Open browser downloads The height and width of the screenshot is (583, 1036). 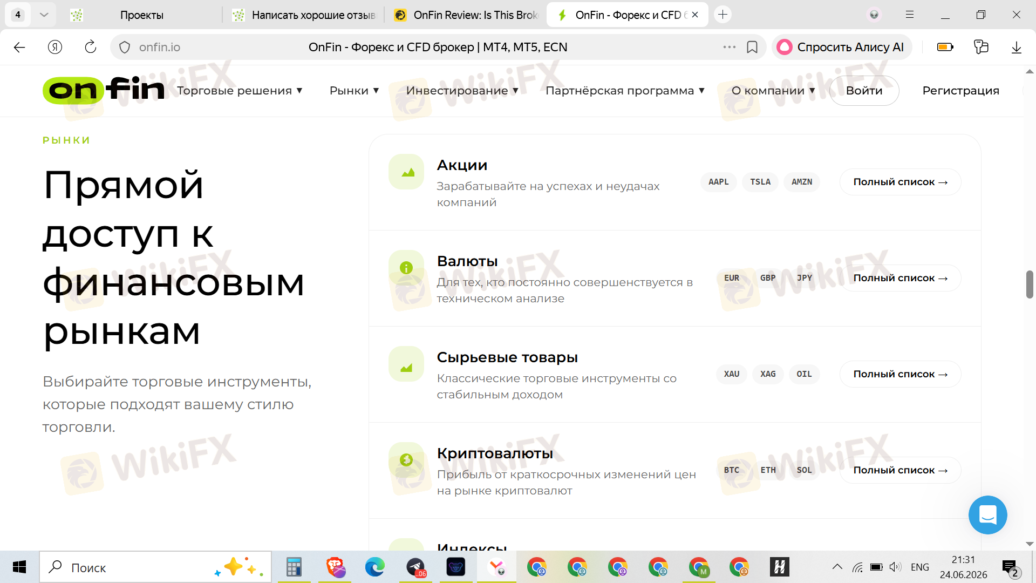click(1017, 48)
